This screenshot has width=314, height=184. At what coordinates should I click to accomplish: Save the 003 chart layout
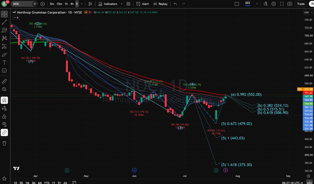point(248,4)
